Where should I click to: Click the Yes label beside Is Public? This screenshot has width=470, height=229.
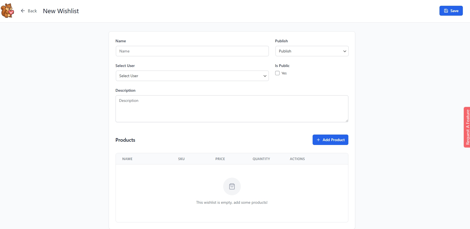coord(284,73)
